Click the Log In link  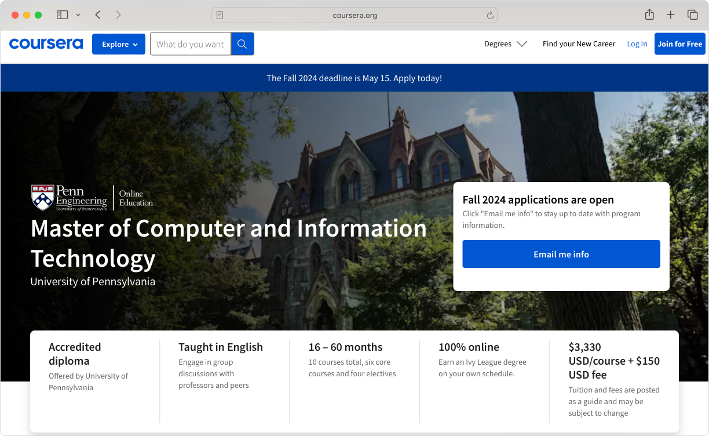[637, 44]
